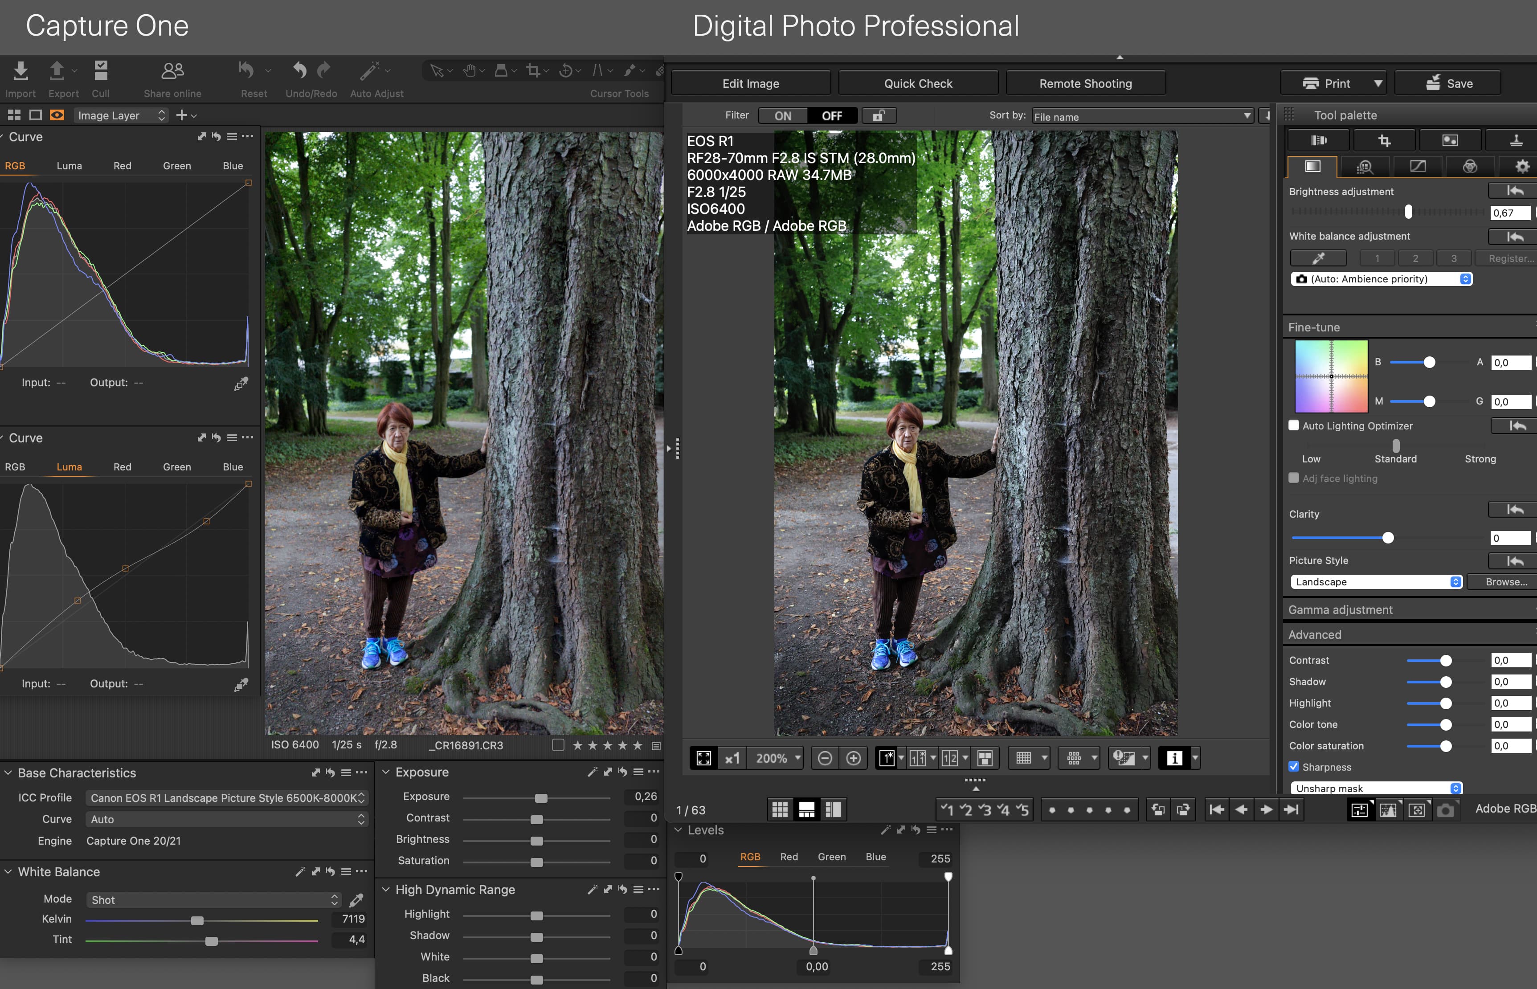Open the Image Layer dropdown

[121, 115]
